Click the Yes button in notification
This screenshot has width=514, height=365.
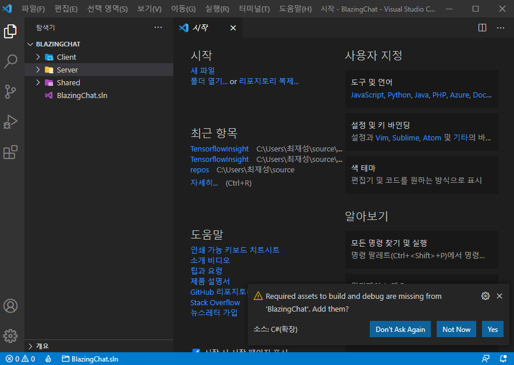click(492, 330)
